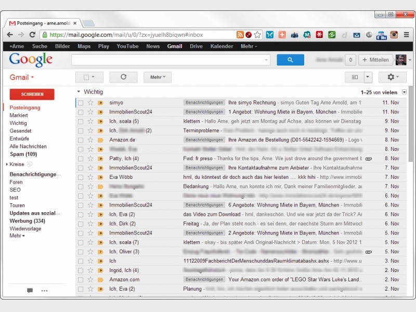416x312 pixels.
Task: Click the Mitteilen share button
Action: [376, 60]
